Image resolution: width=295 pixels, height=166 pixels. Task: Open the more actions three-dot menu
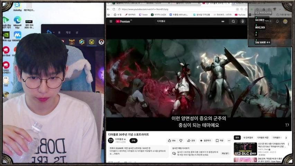(x=229, y=141)
